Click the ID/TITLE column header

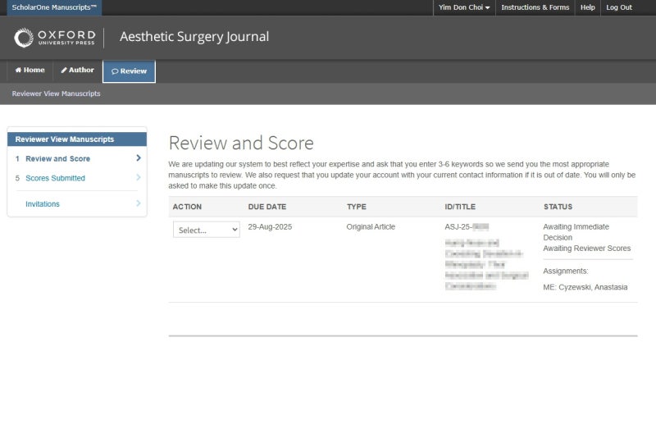tap(460, 207)
